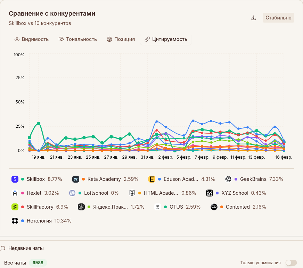Click the Нетология icon in the legend
Image resolution: width=303 pixels, height=268 pixels.
[x=15, y=220]
